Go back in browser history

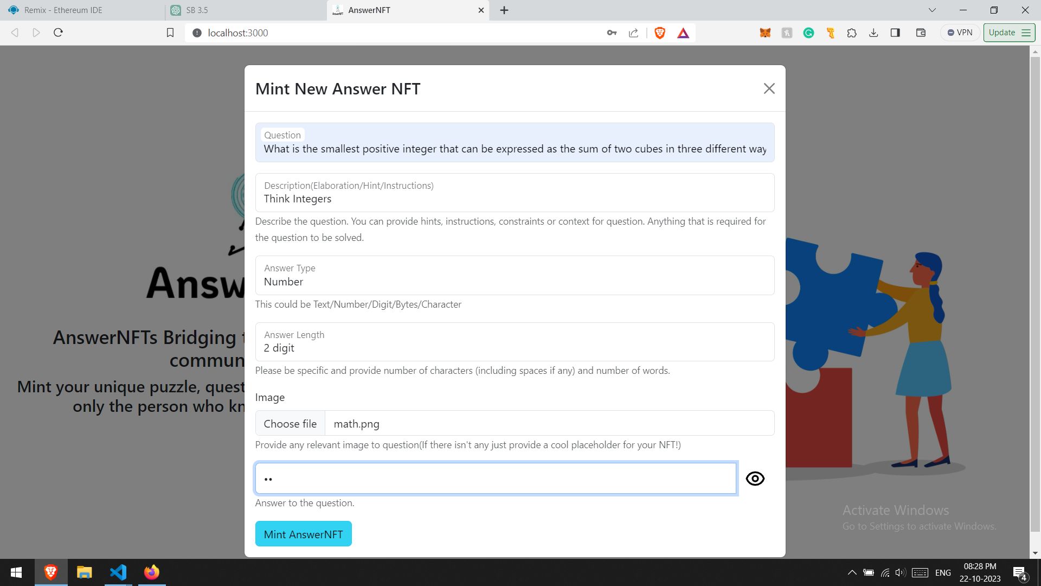point(15,33)
